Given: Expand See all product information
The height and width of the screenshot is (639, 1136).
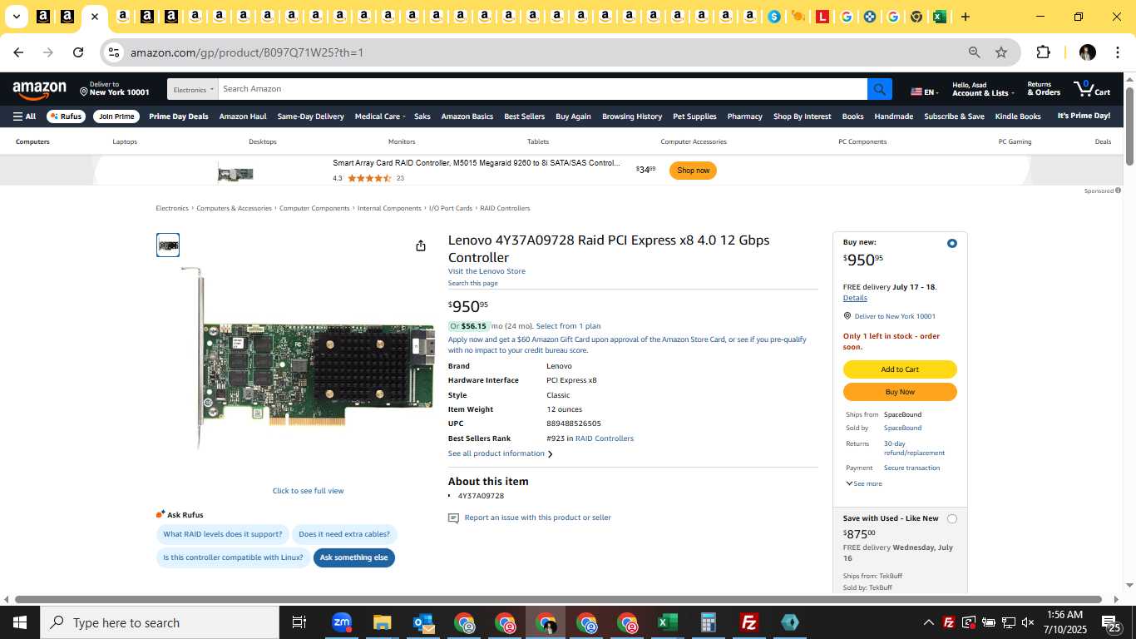Looking at the screenshot, I should click(500, 453).
